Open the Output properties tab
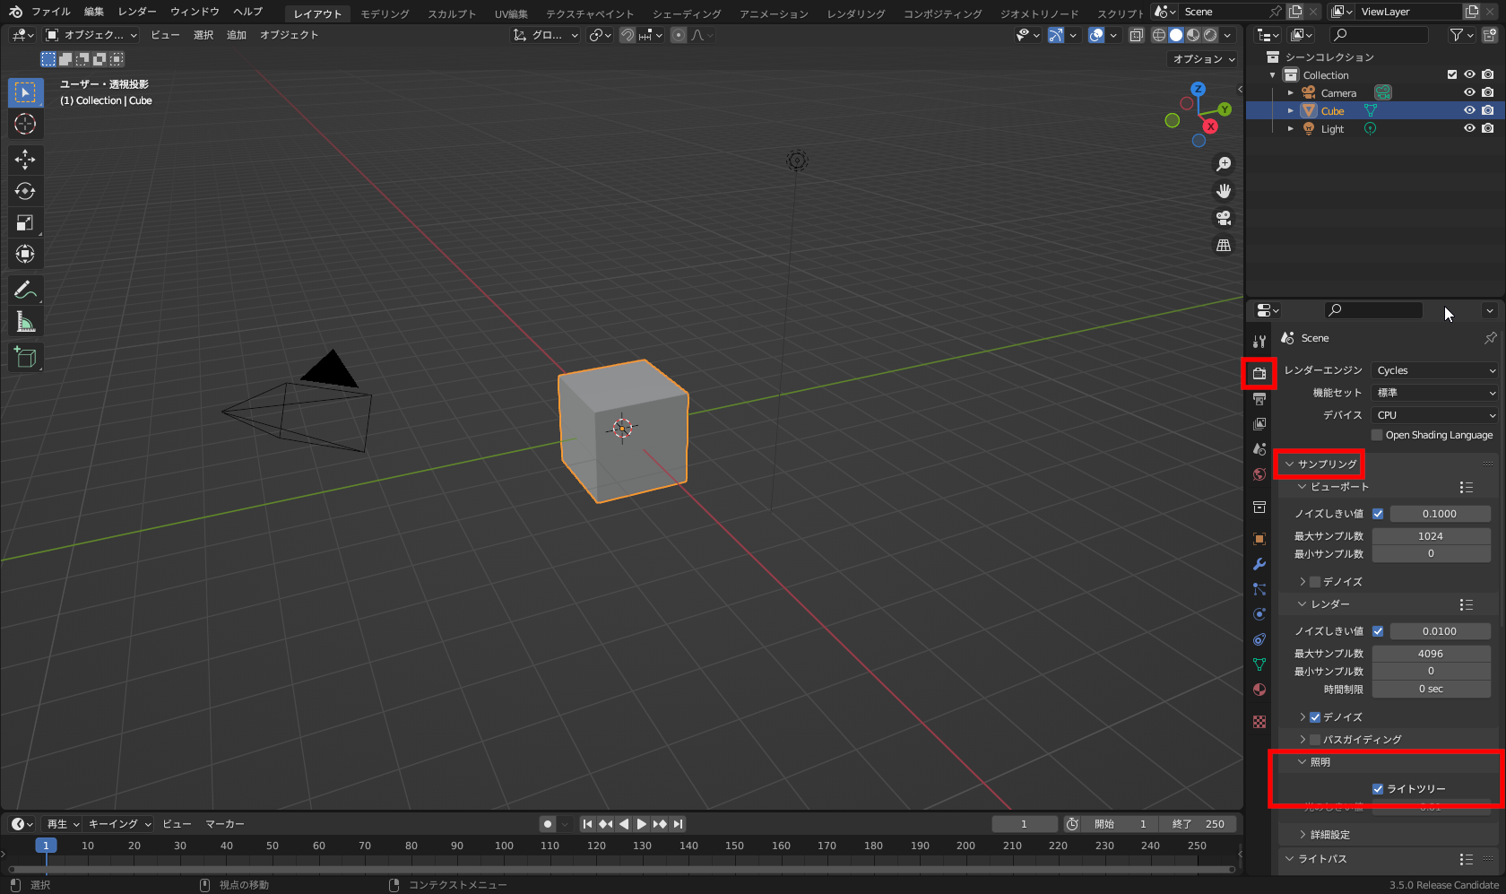 click(x=1259, y=398)
